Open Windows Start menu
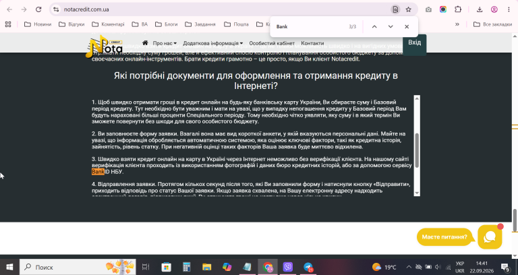This screenshot has height=275, width=518. [9, 267]
